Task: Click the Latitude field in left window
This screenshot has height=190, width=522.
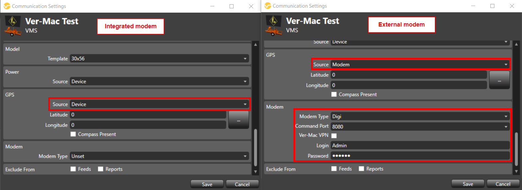Action: 148,115
